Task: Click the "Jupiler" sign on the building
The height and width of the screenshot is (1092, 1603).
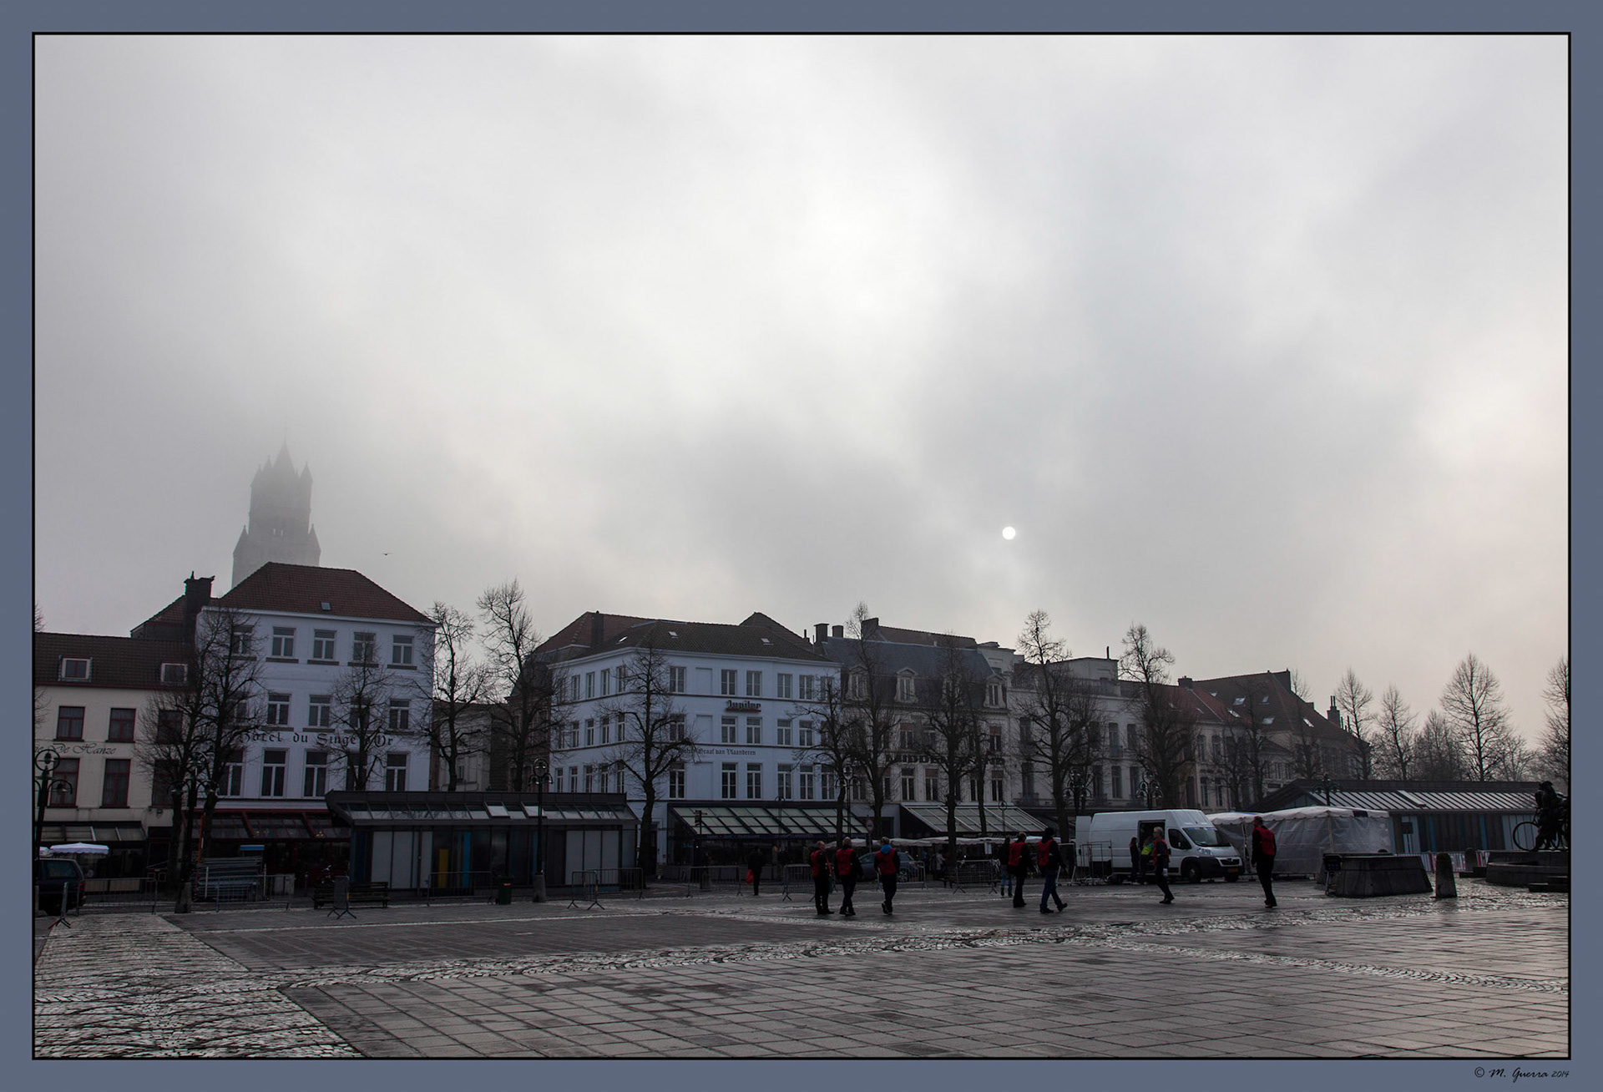Action: 742,705
